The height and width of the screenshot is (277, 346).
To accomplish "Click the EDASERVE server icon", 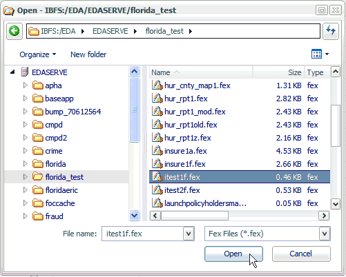I will point(25,72).
